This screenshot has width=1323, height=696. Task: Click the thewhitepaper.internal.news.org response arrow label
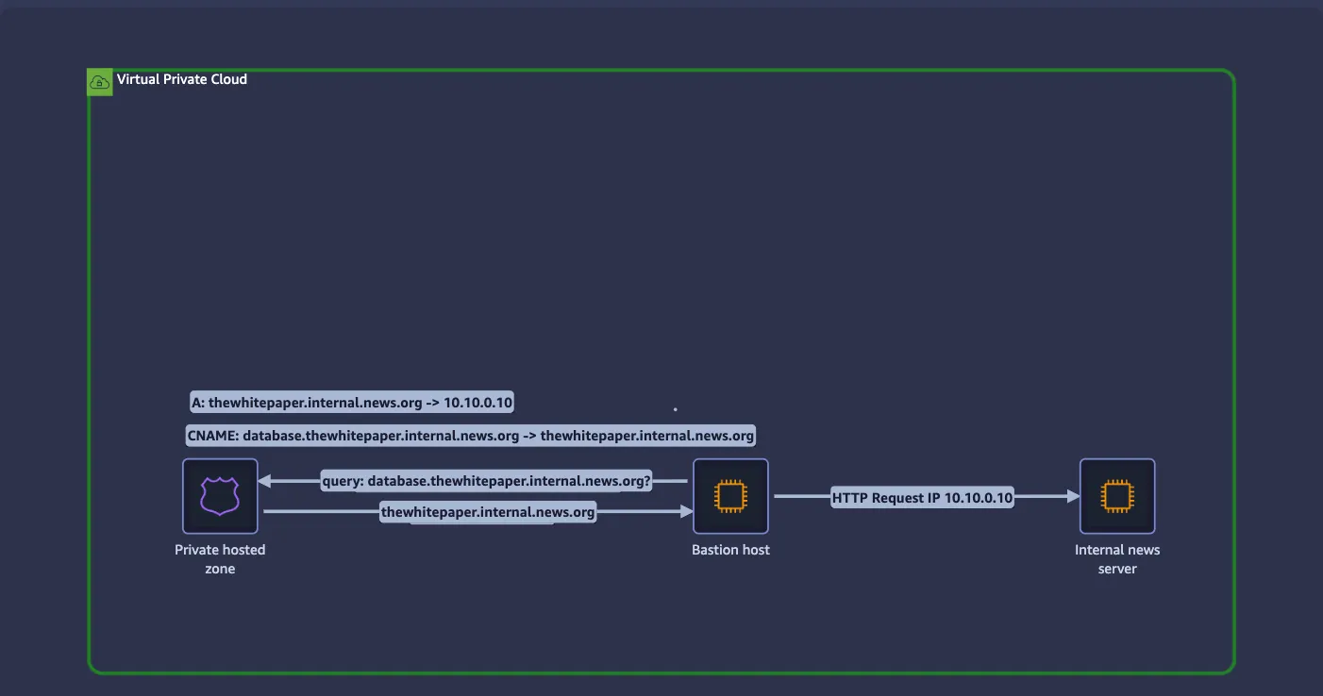(x=488, y=512)
